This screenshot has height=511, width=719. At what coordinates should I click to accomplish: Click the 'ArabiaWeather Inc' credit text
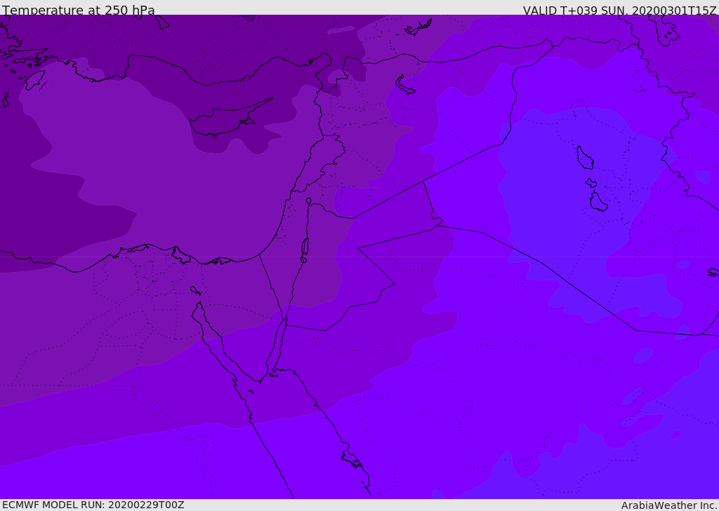668,505
